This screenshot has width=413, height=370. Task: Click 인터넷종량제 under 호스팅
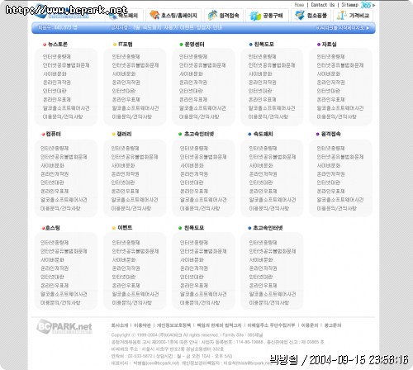[x=55, y=243]
